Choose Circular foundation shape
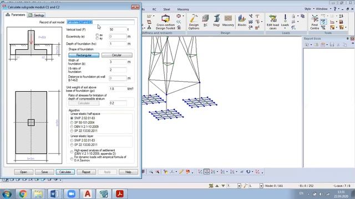Viewport: 355px width, 199px height. (117, 55)
